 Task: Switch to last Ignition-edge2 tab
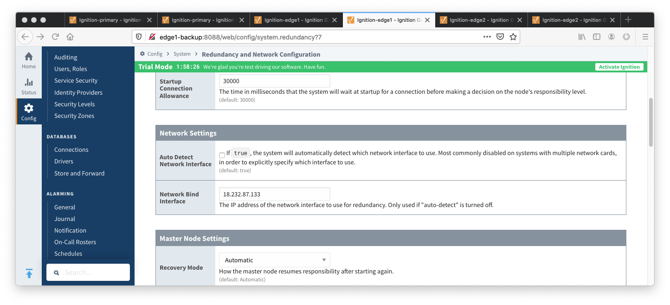pos(574,20)
